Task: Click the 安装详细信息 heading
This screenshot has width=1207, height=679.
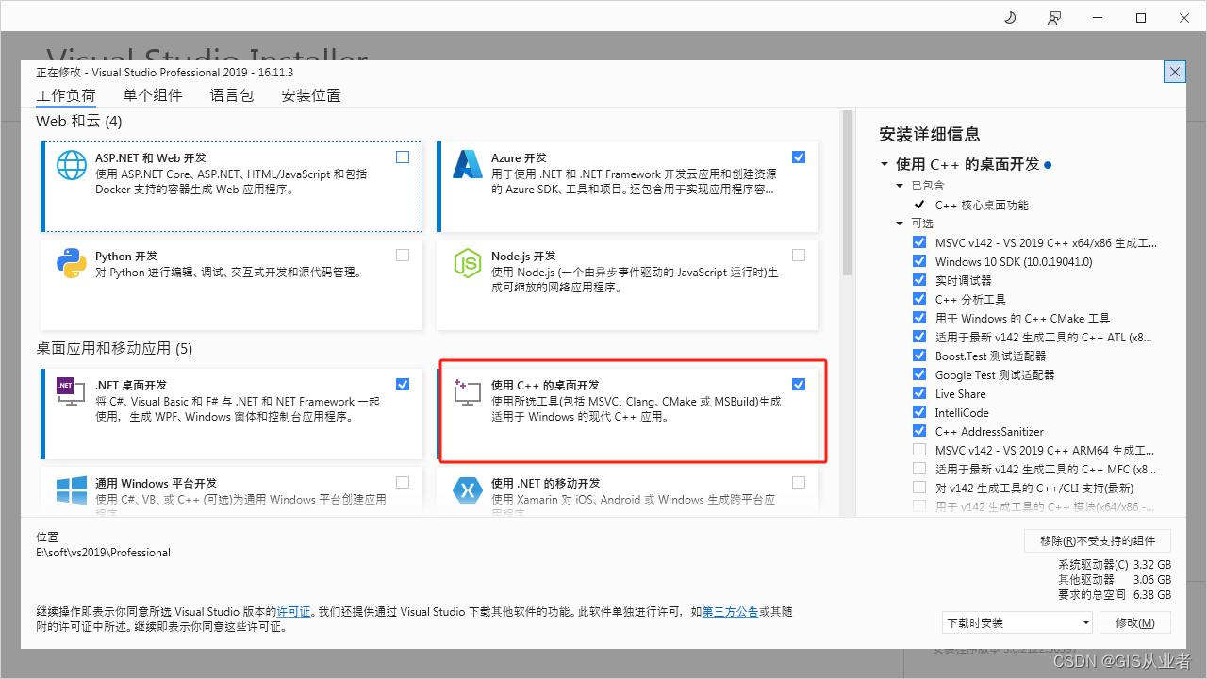Action: [x=930, y=134]
